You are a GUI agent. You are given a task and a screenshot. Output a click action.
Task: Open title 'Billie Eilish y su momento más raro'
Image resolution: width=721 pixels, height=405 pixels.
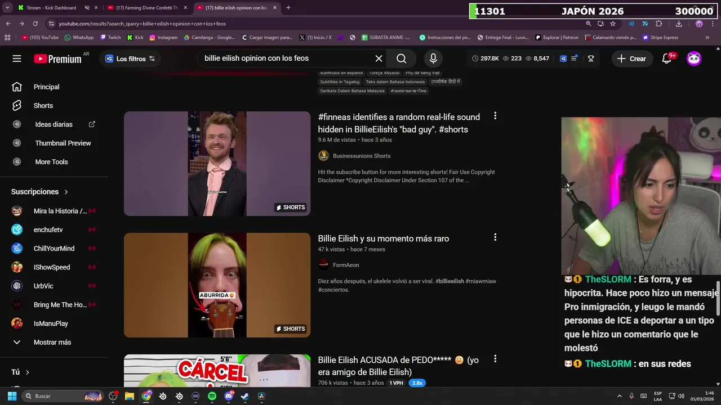(384, 238)
